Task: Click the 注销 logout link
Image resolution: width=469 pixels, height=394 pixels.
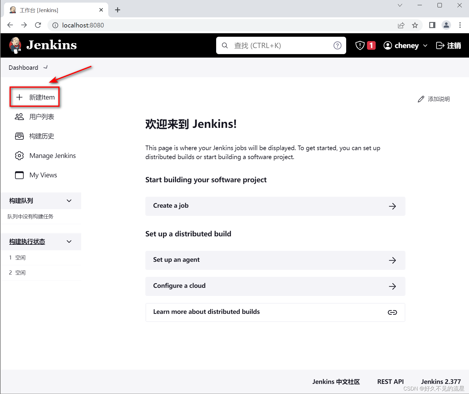Action: tap(448, 45)
